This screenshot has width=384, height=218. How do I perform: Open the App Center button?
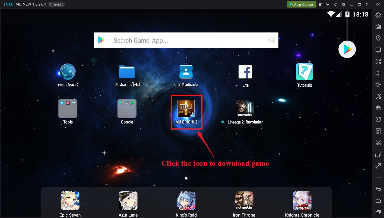pyautogui.click(x=301, y=4)
